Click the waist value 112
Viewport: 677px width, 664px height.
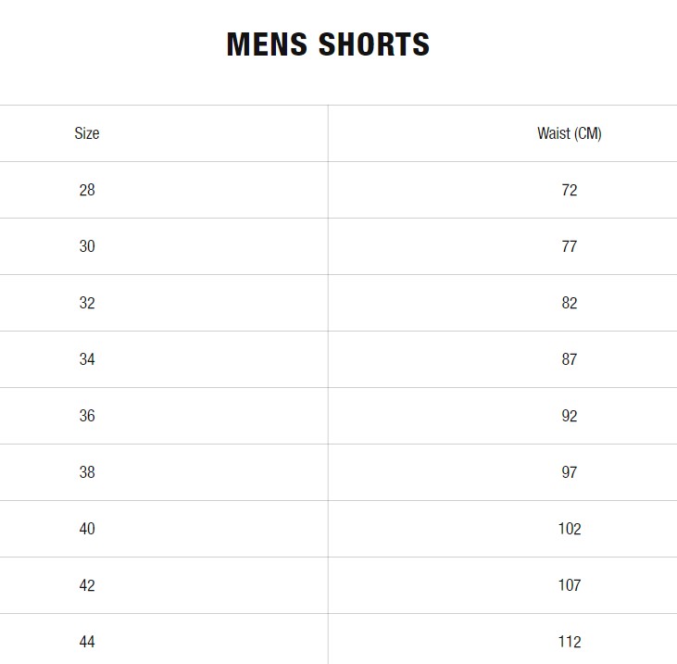tap(569, 642)
